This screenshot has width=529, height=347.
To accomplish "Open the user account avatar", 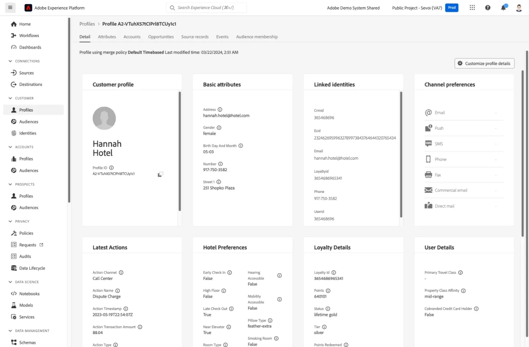I will coord(519,8).
